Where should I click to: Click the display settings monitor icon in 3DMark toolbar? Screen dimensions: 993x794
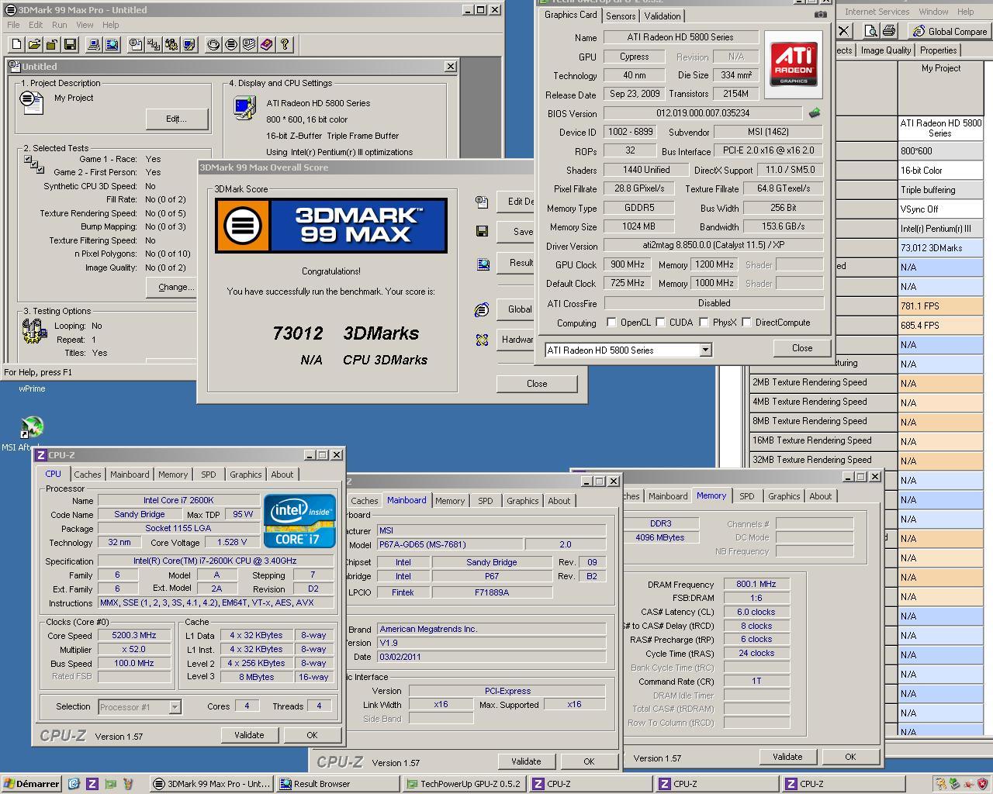click(x=189, y=45)
